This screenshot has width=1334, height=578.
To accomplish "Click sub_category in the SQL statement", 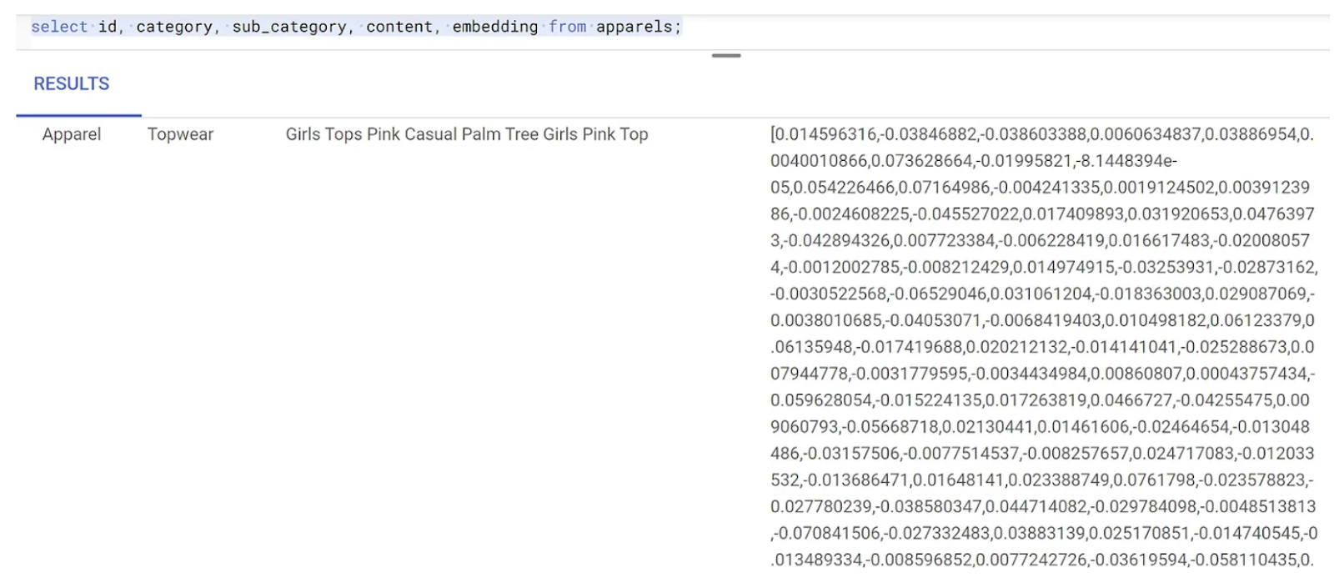I will (289, 27).
